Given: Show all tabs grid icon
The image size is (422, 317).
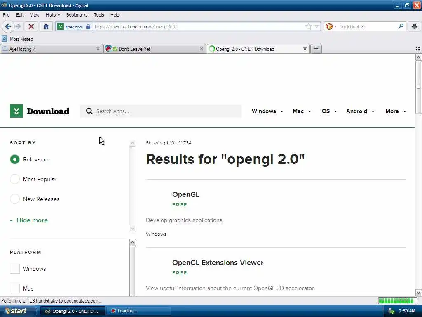Looking at the screenshot, I should click(418, 49).
